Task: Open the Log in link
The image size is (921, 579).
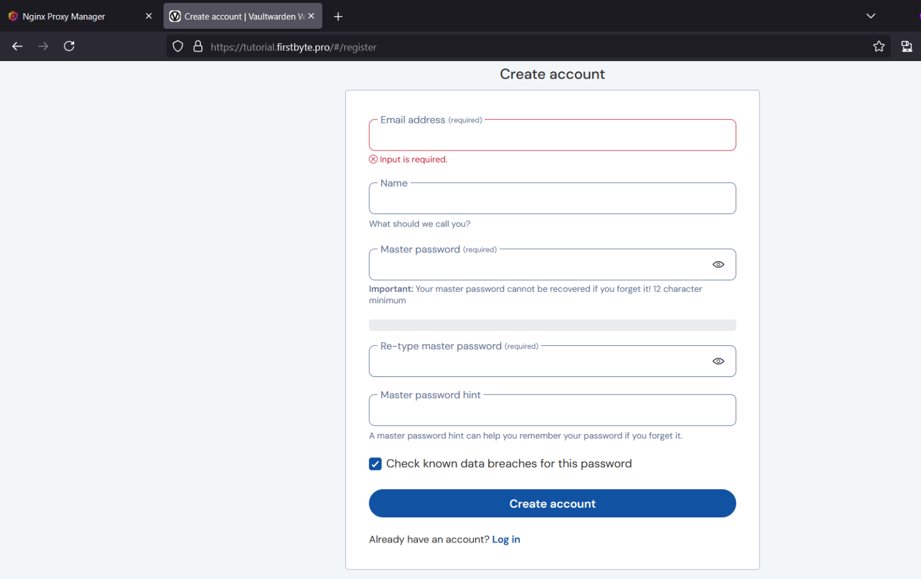Action: (x=506, y=539)
